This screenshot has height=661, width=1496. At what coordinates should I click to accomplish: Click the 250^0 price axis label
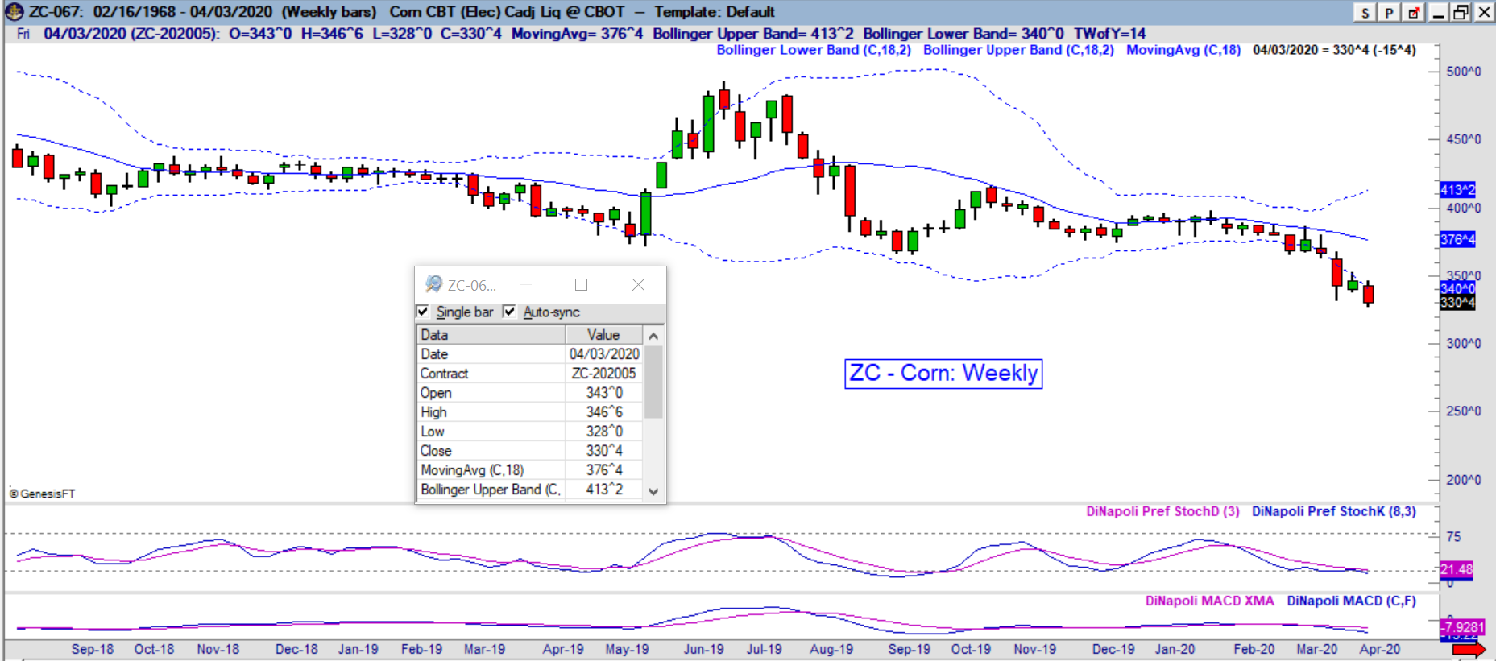(x=1464, y=411)
